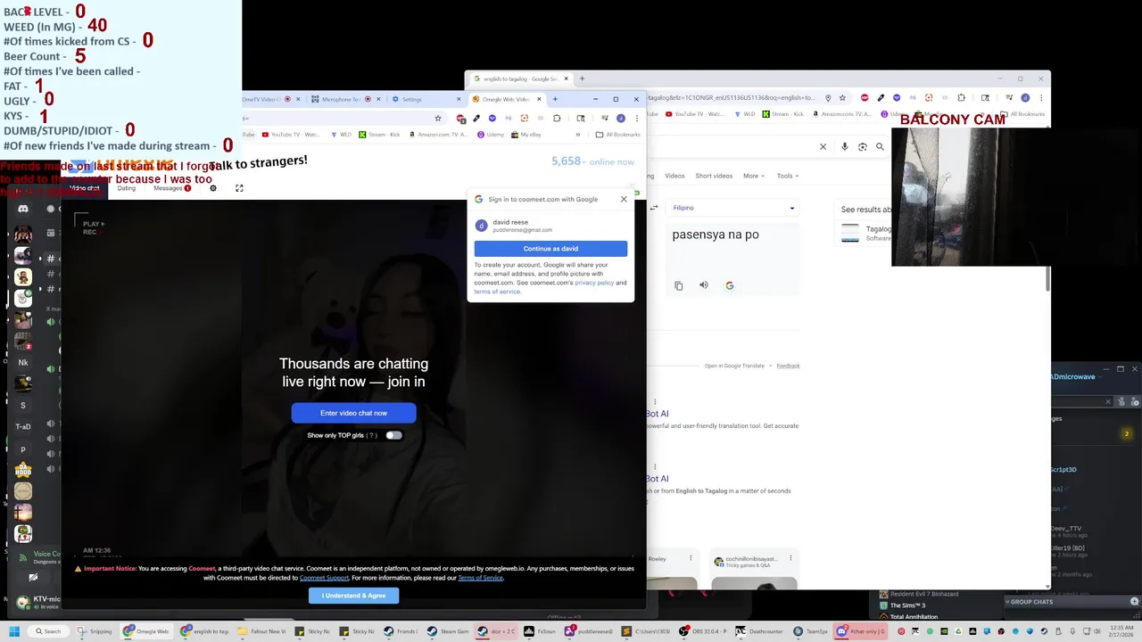Swap translation languages arrows icon

(x=654, y=208)
